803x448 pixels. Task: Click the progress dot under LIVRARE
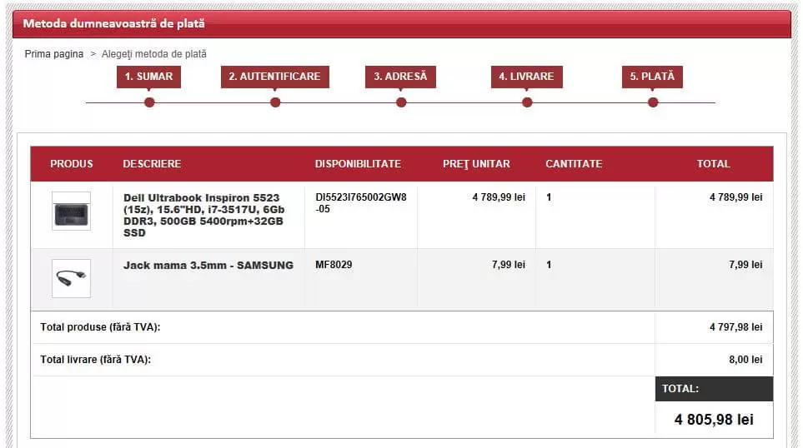click(527, 102)
